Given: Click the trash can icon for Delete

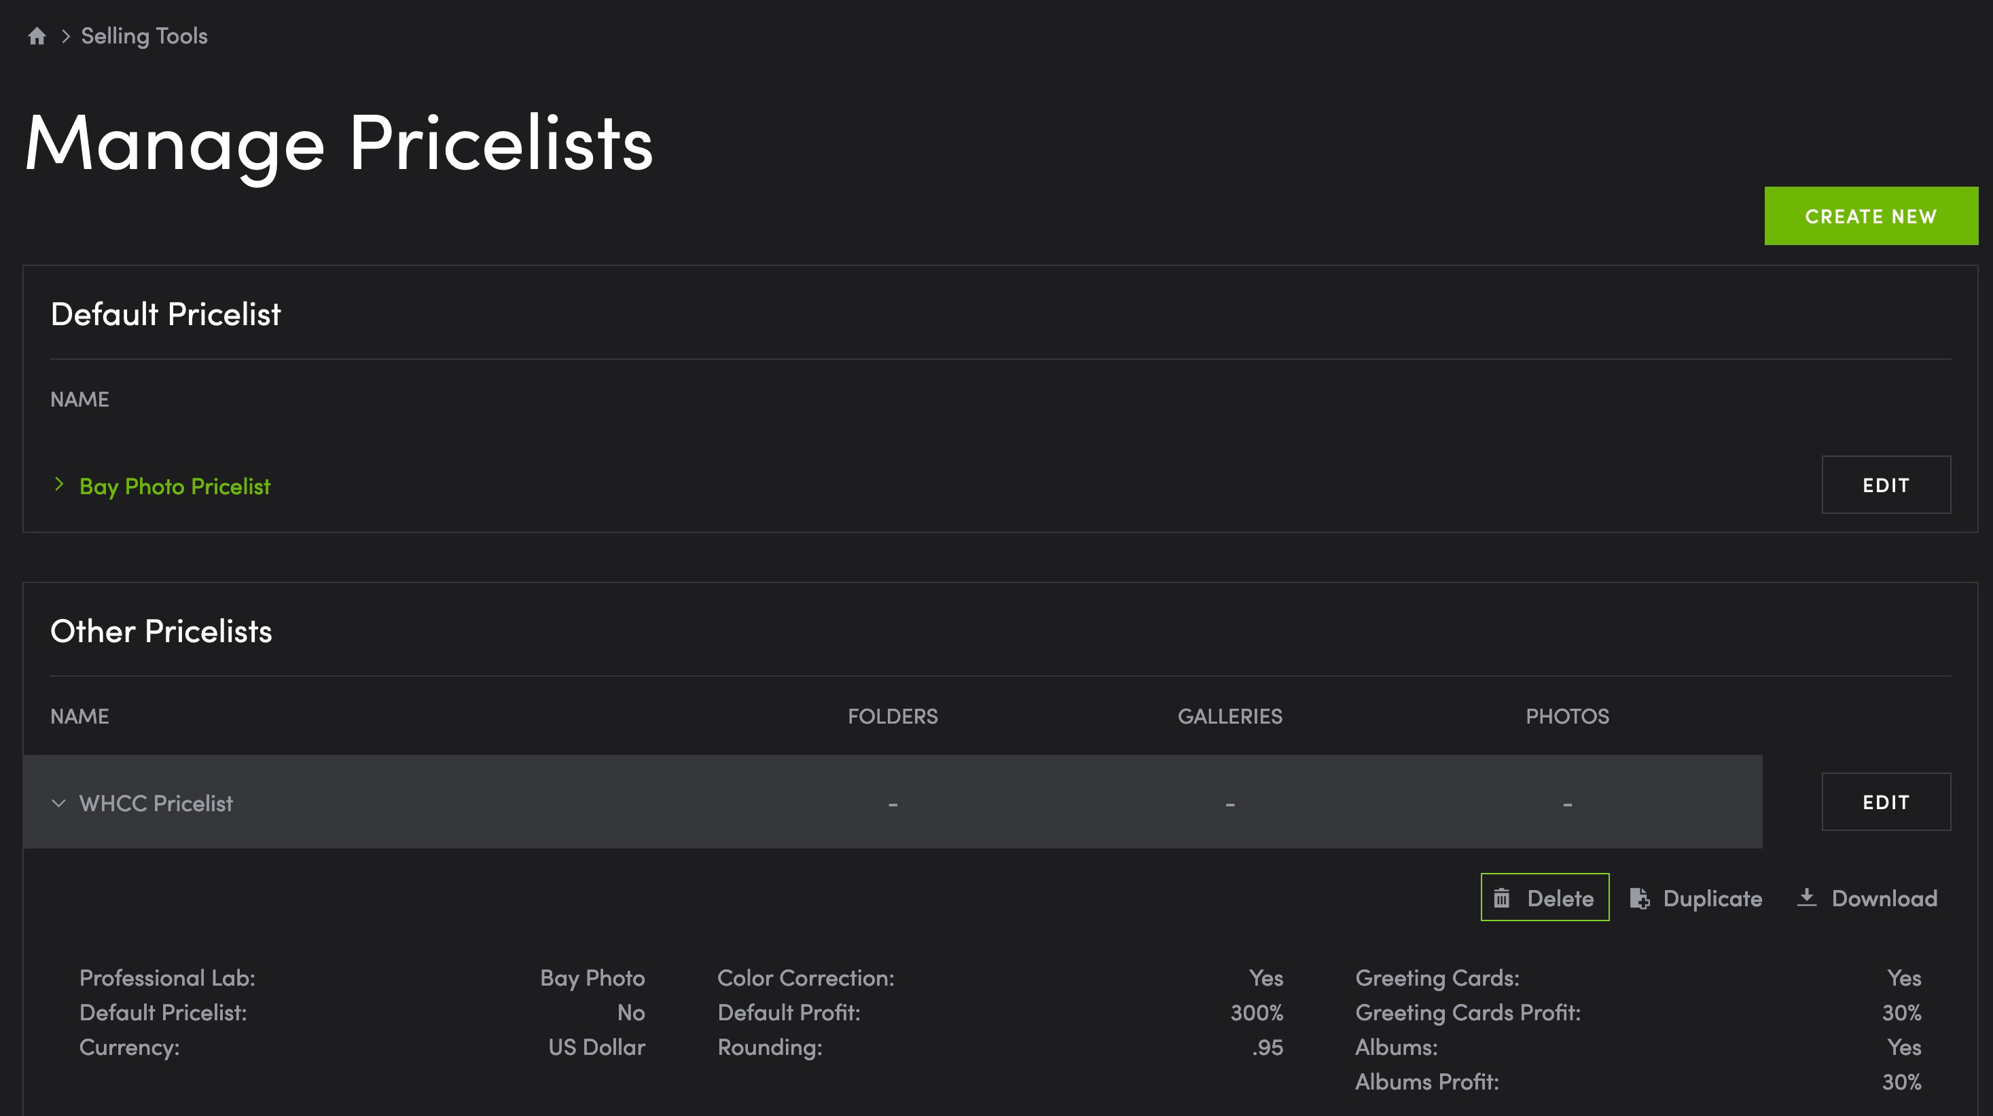Looking at the screenshot, I should (1501, 898).
